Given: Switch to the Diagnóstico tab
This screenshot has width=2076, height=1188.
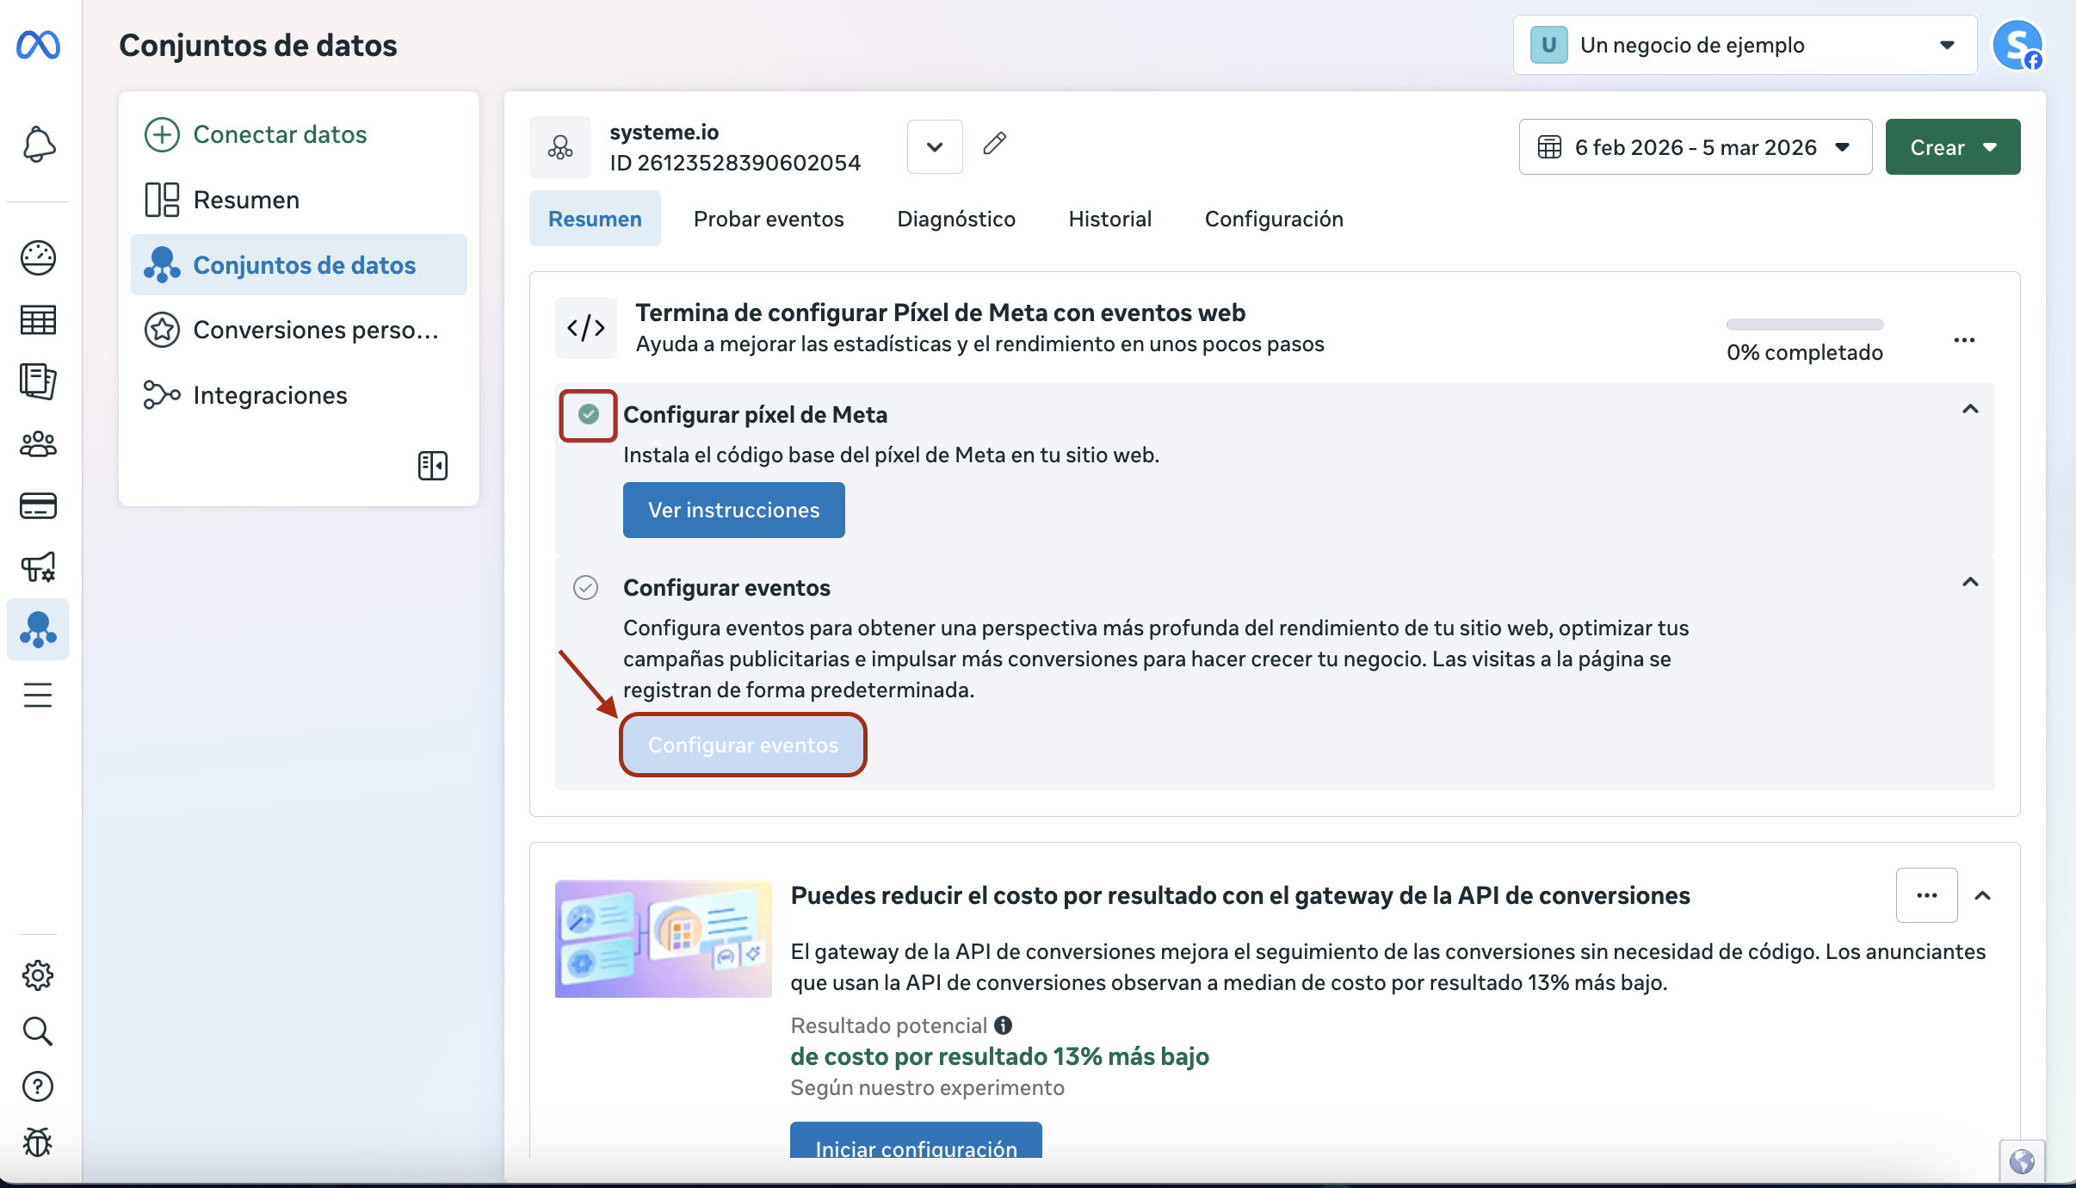Looking at the screenshot, I should coord(956,219).
